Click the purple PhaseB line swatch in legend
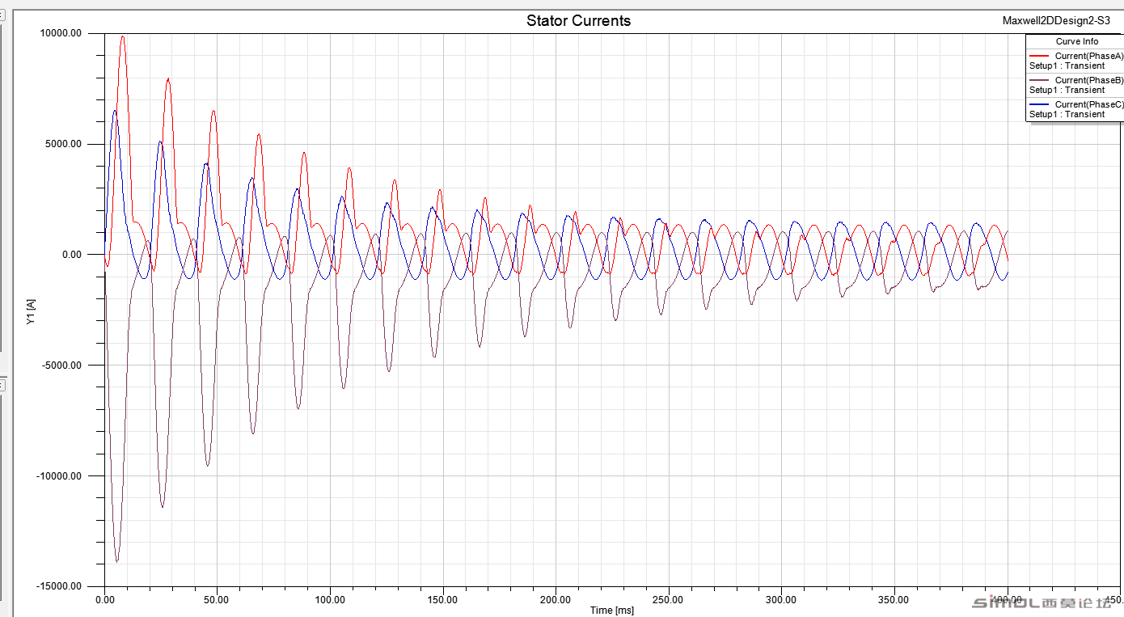The image size is (1124, 617). pos(1039,81)
